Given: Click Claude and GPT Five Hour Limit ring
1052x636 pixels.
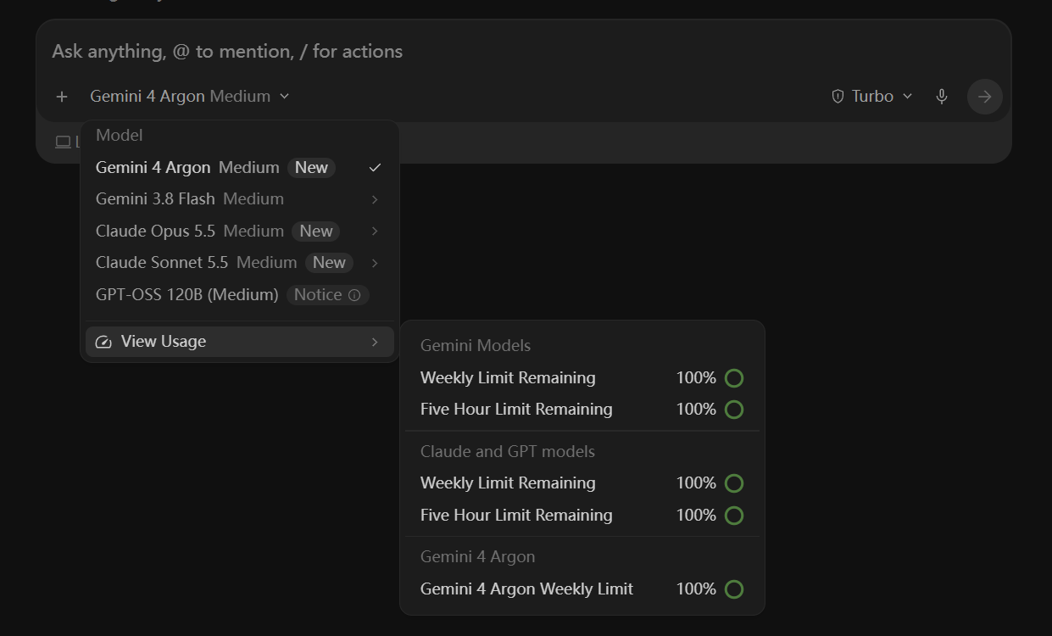Looking at the screenshot, I should tap(734, 516).
